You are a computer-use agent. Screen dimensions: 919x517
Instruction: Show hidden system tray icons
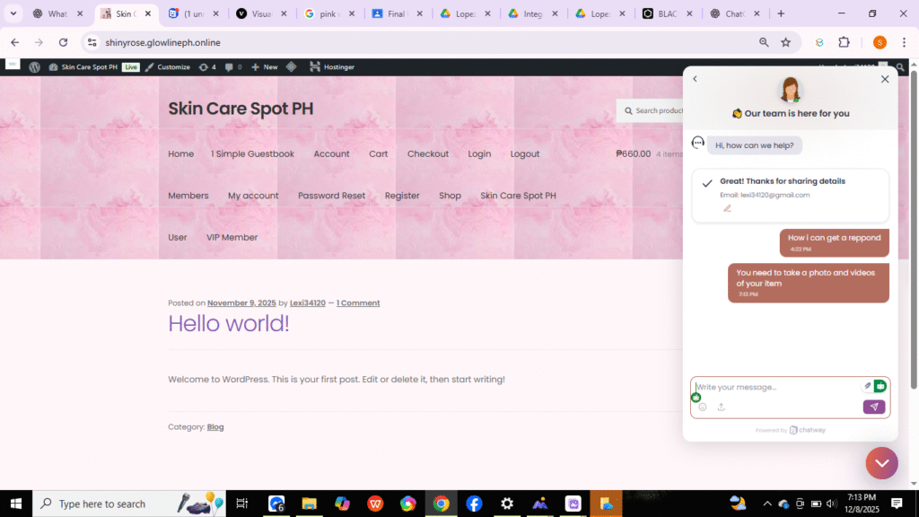pyautogui.click(x=766, y=504)
